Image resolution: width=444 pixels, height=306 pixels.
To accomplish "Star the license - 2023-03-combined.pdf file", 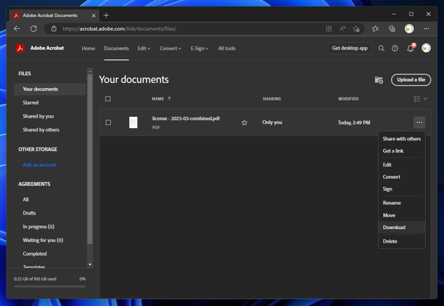I will point(244,123).
